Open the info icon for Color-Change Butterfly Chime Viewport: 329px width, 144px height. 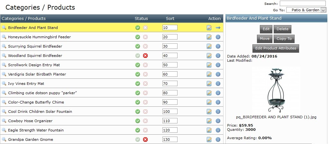pyautogui.click(x=218, y=103)
